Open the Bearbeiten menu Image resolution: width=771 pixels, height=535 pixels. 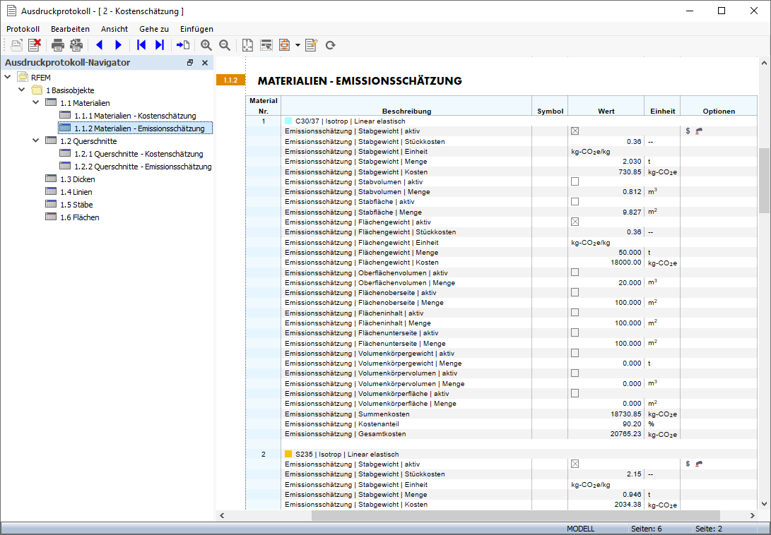click(70, 29)
